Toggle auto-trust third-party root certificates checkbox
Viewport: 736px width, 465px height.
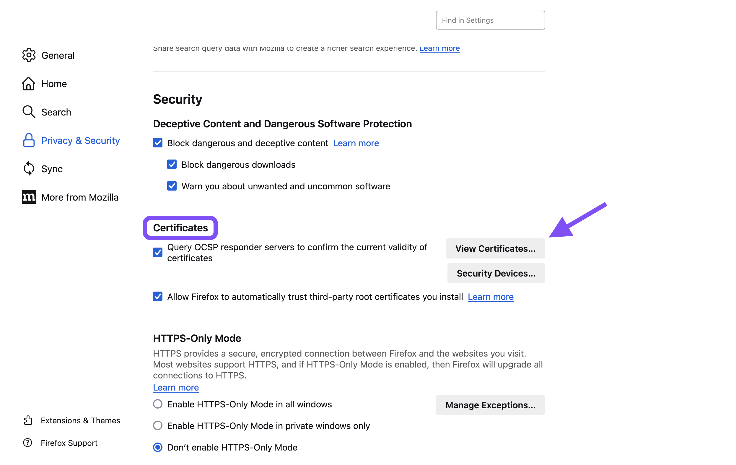pyautogui.click(x=158, y=297)
